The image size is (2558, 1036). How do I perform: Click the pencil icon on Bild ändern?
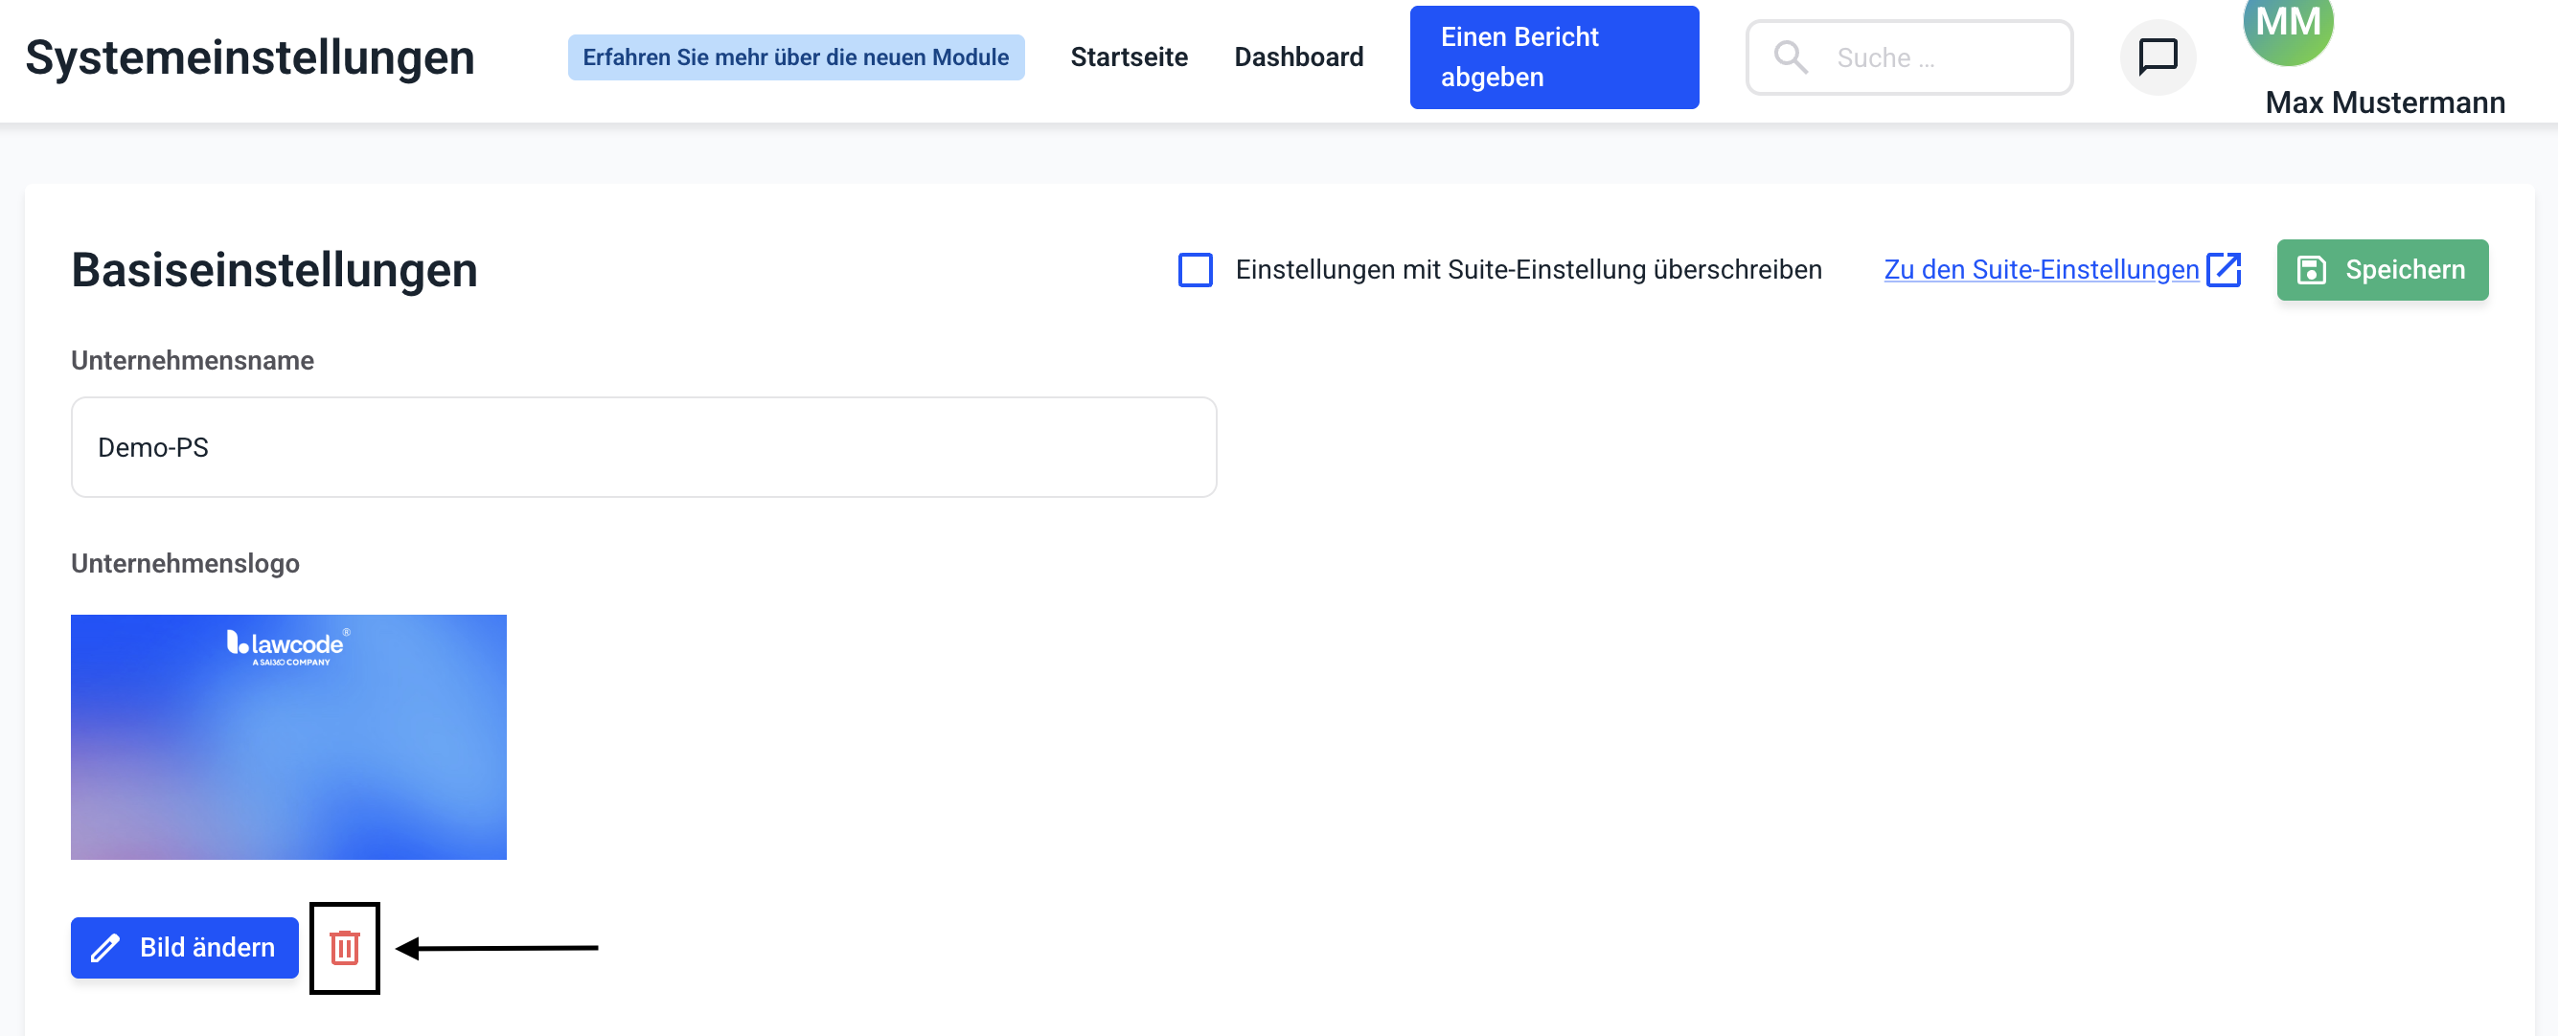(x=105, y=948)
